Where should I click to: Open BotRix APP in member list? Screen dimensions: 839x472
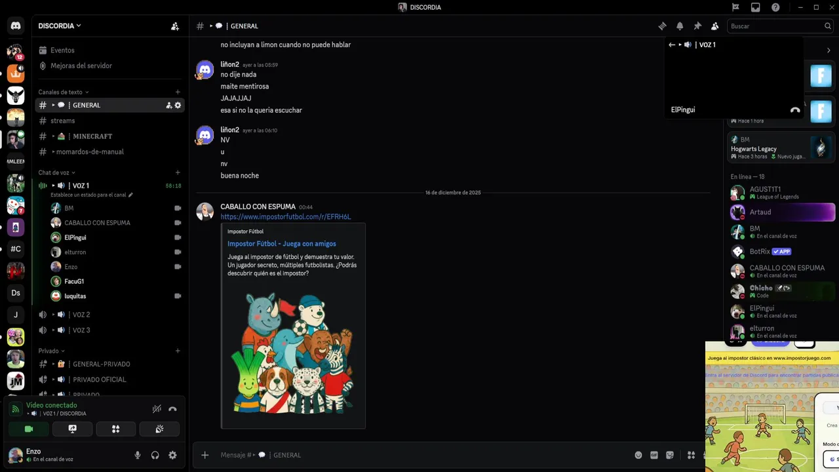(781, 251)
